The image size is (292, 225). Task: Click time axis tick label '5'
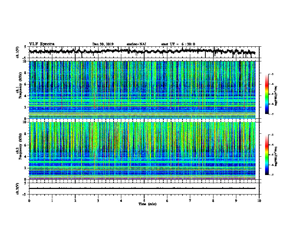(x=144, y=201)
